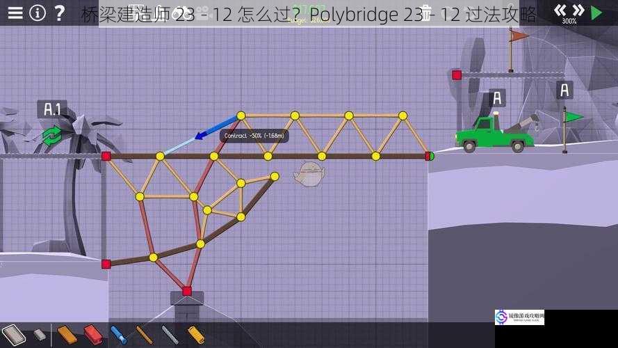Select the red anchor on the upper ledge
Screen dimensions: 618x348
pos(457,74)
